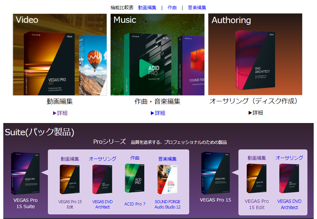Image resolution: width=317 pixels, height=219 pixels.
Task: Open ▶詳細 under オーサリング(ディスク作成)
Action: [x=256, y=112]
